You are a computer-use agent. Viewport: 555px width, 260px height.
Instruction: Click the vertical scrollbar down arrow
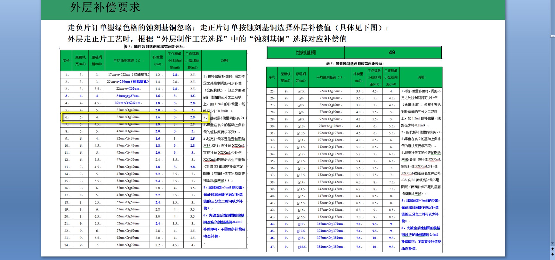click(x=552, y=243)
